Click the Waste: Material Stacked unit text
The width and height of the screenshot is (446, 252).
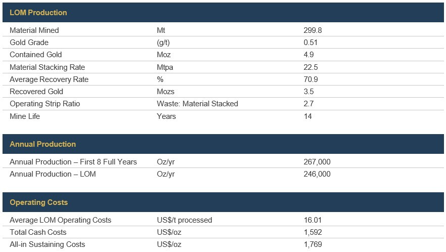click(197, 104)
